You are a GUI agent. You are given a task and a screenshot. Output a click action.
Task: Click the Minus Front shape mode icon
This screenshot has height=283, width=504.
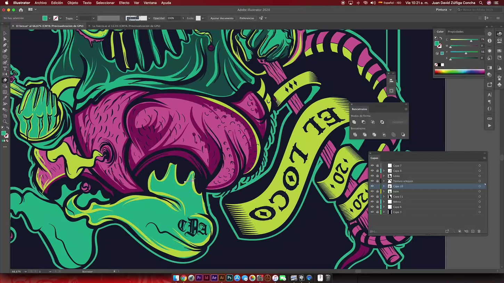[364, 122]
